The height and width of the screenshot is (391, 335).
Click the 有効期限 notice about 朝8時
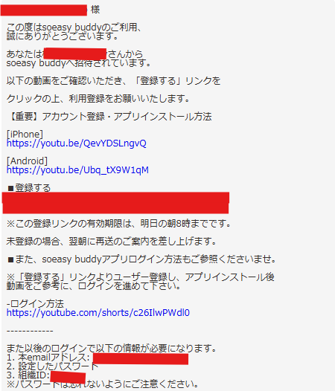(x=119, y=224)
